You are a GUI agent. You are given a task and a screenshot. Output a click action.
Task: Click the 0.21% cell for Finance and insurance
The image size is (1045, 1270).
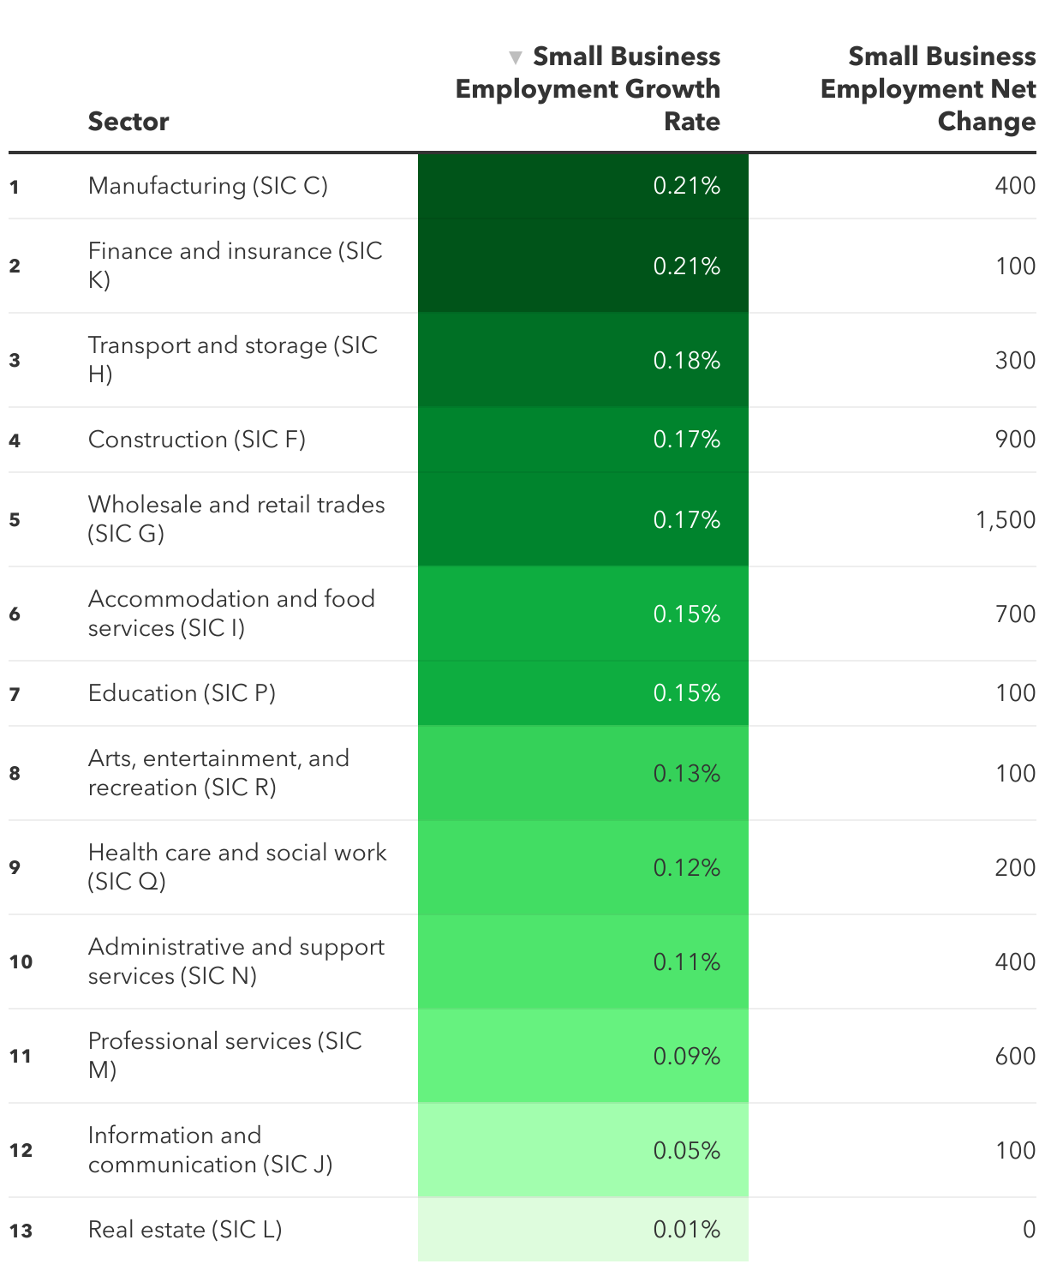[583, 266]
